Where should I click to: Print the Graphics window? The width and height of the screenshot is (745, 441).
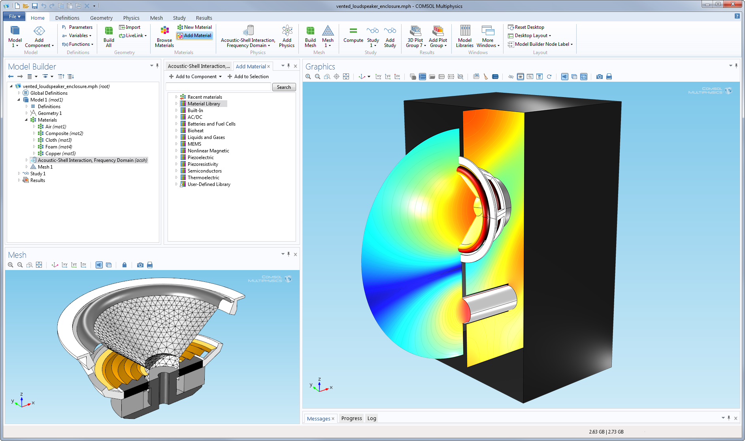click(x=609, y=77)
